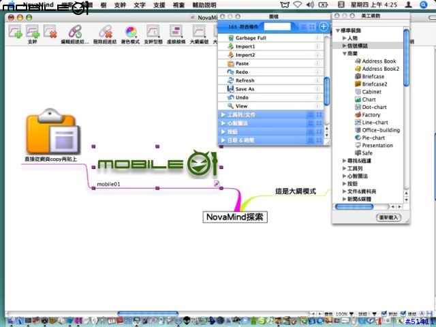Expand the 工具列/文件 category in library
The height and width of the screenshot is (327, 436).
[x=223, y=115]
